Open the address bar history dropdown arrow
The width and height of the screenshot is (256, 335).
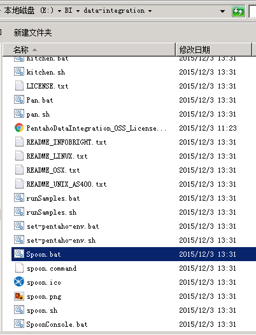pyautogui.click(x=223, y=11)
